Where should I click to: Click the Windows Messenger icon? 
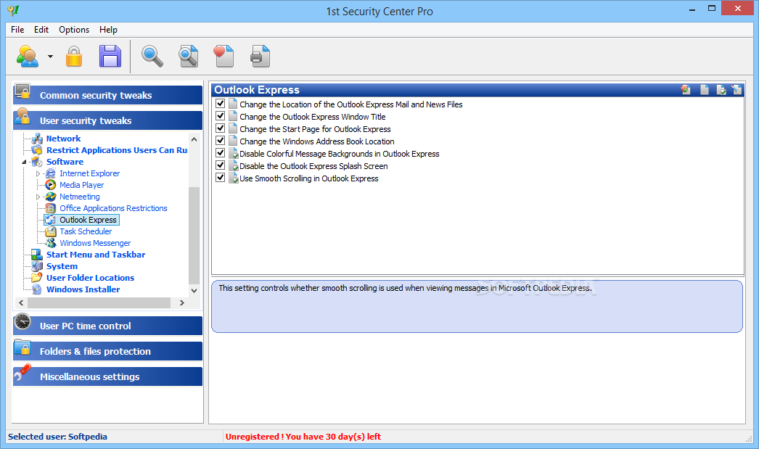51,243
